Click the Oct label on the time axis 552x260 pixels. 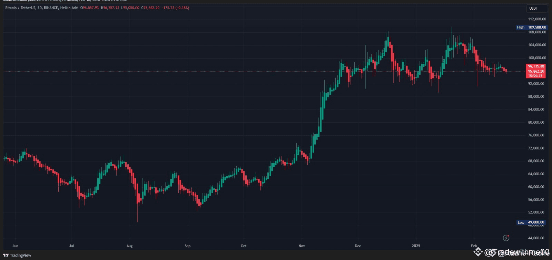click(x=244, y=246)
